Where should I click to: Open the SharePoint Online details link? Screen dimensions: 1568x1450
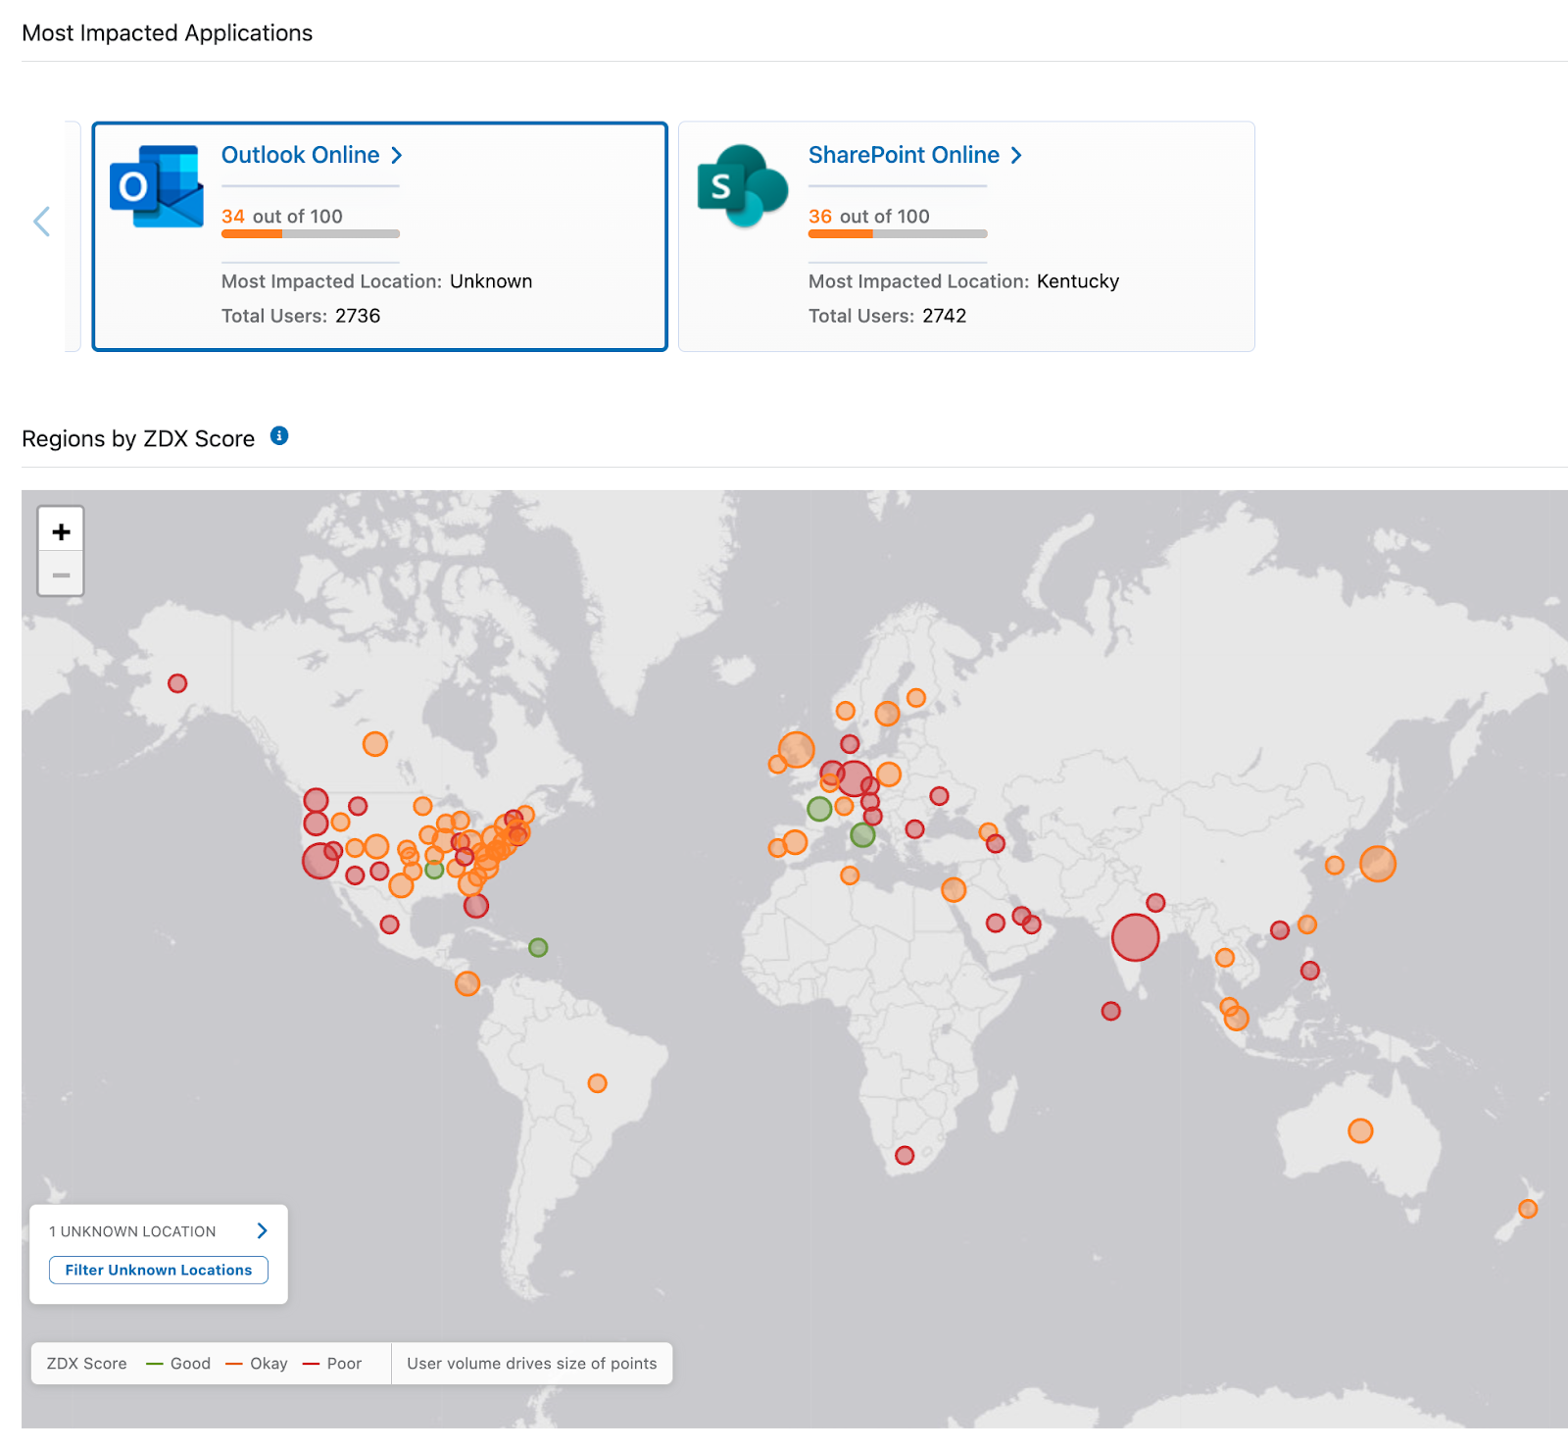pyautogui.click(x=914, y=155)
